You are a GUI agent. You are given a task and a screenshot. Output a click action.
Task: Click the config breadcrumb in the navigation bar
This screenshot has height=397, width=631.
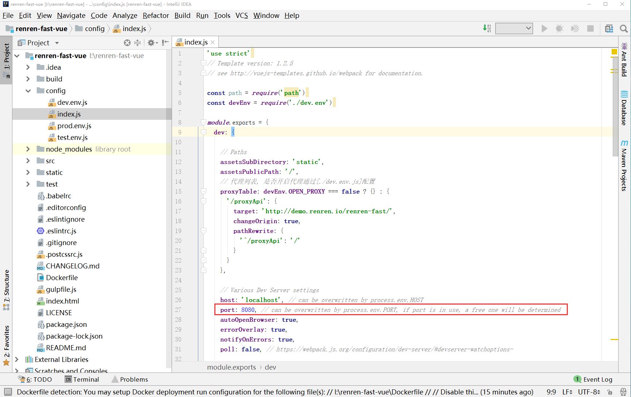(90, 28)
